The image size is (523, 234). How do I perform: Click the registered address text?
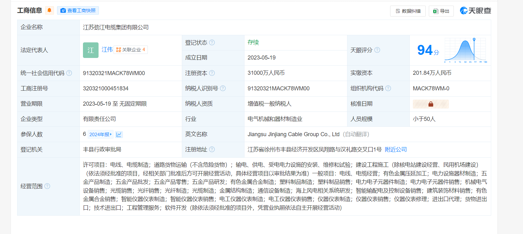pyautogui.click(x=315, y=150)
